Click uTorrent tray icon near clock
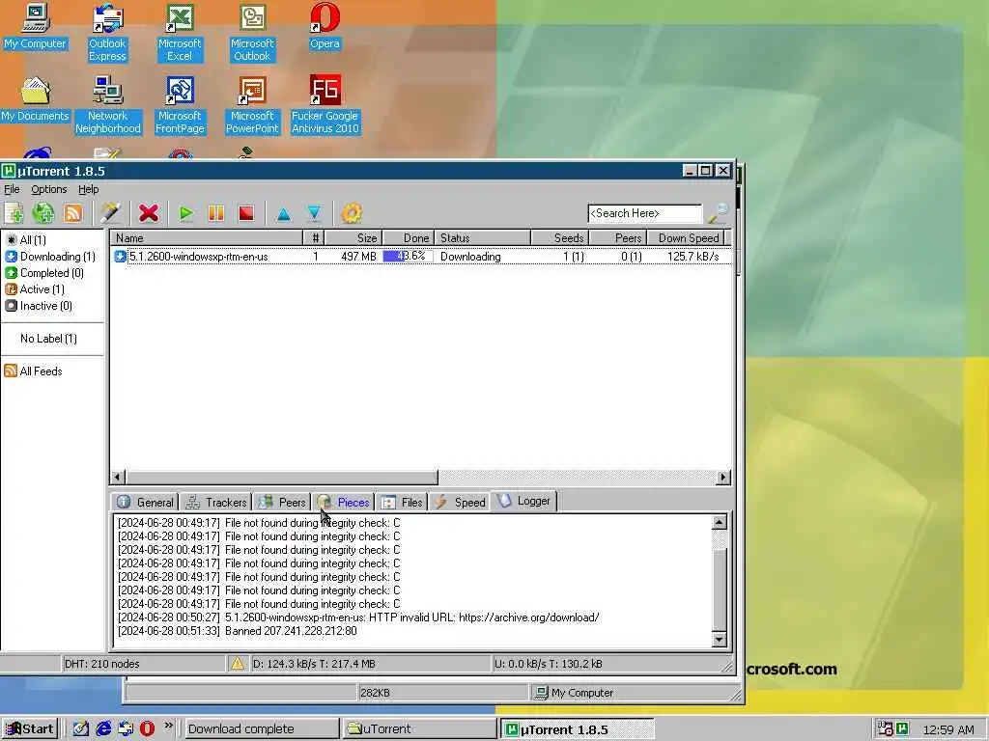The height and width of the screenshot is (741, 989). pos(903,728)
